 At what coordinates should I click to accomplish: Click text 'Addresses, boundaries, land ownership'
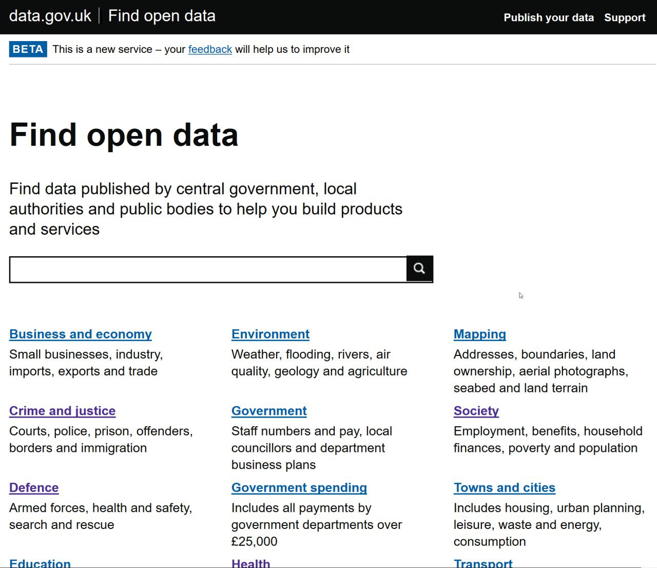[x=541, y=371]
